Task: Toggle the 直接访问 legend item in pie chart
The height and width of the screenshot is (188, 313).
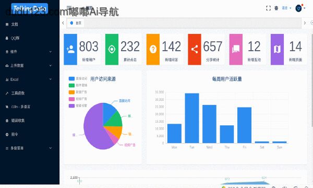Action: point(78,78)
